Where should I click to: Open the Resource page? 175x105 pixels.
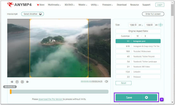(134, 5)
